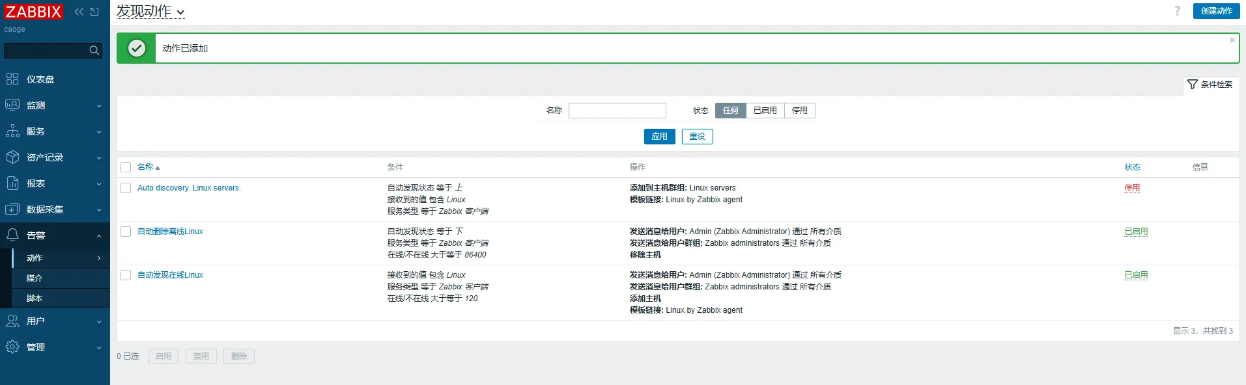This screenshot has height=385, width=1246.
Task: Click the sidebar hide/kiosk icon
Action: [x=95, y=12]
